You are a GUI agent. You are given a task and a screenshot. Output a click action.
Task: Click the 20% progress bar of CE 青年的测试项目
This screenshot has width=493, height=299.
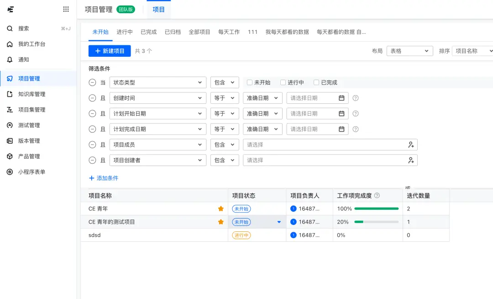pos(376,222)
